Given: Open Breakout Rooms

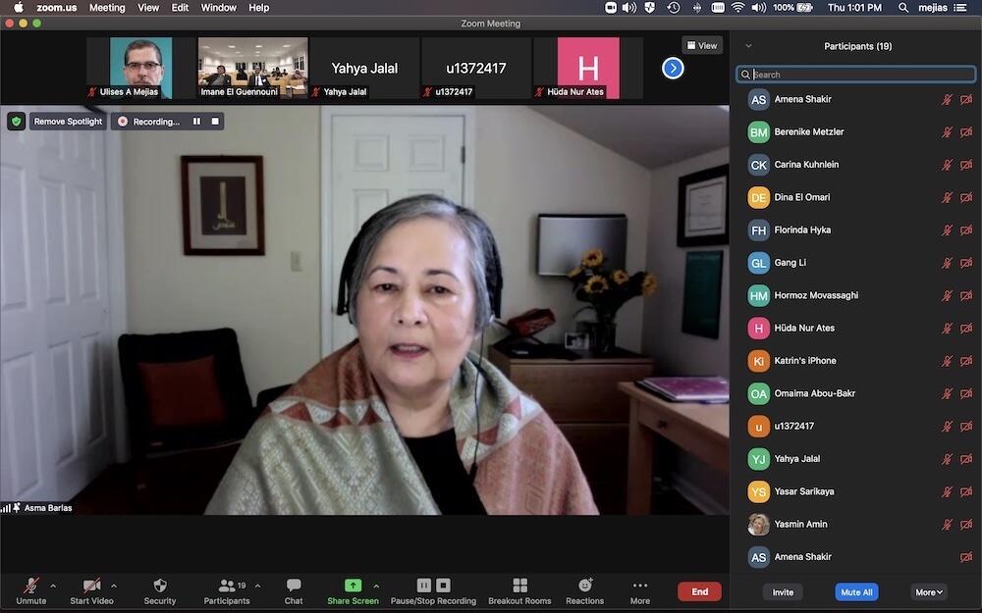Looking at the screenshot, I should (519, 586).
